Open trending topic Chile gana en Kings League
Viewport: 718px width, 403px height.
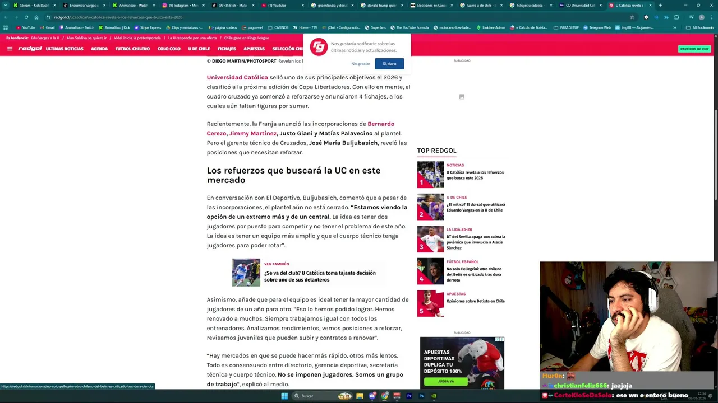click(246, 38)
